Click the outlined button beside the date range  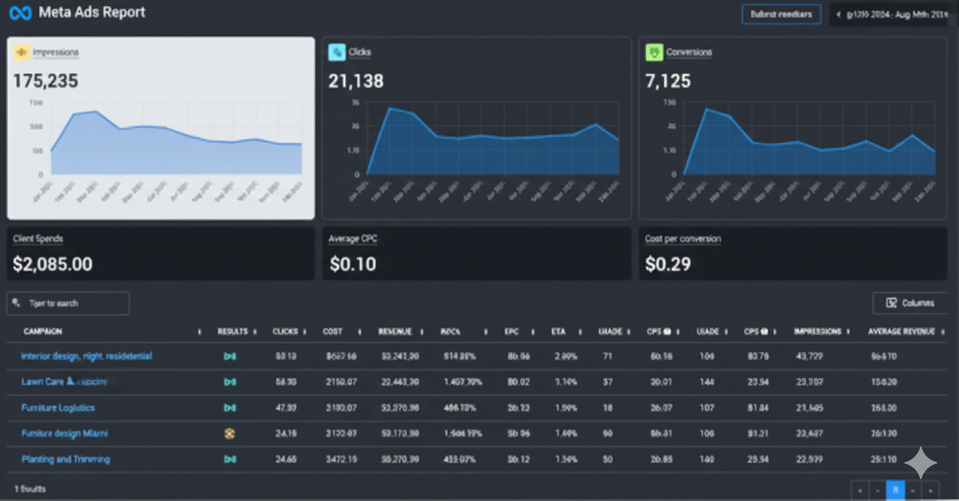(781, 14)
